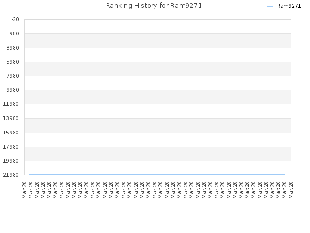Image resolution: width=310 pixels, height=233 pixels.
Task: Click the 7980 y-axis label
Action: pyautogui.click(x=13, y=76)
